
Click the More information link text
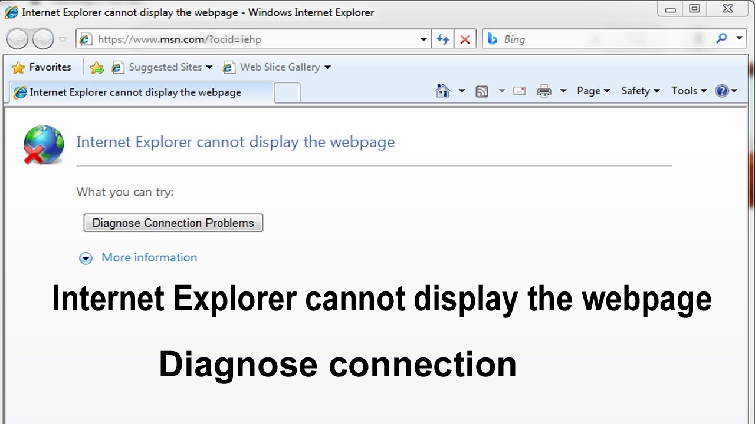coord(149,257)
